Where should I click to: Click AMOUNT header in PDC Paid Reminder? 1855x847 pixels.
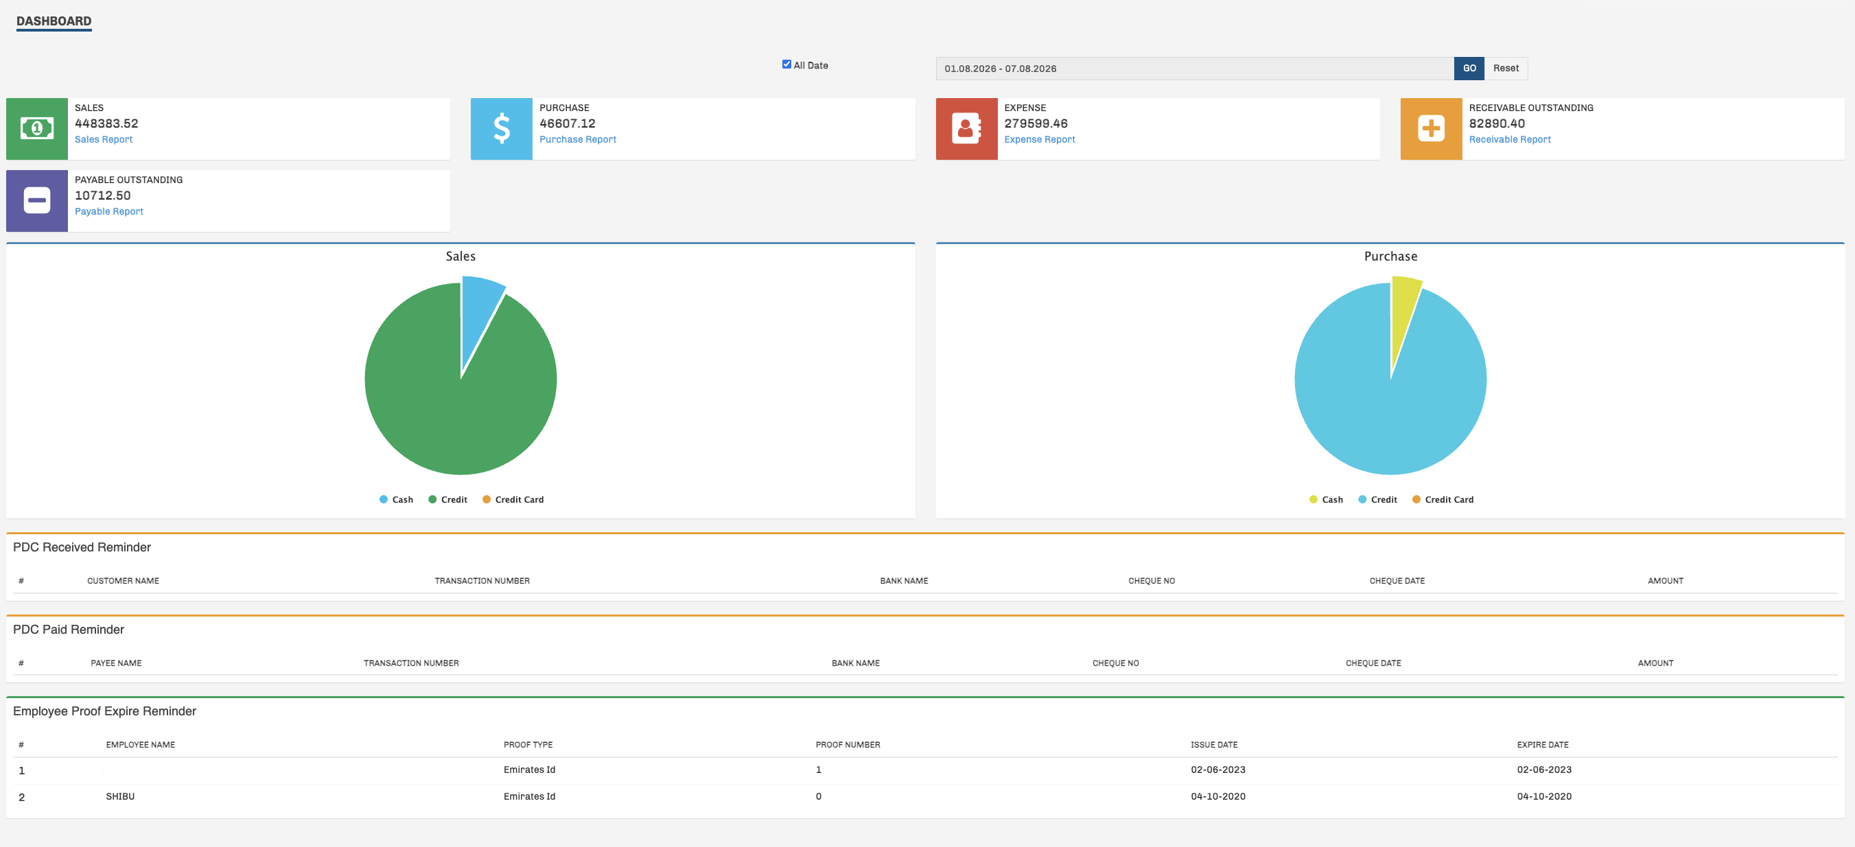coord(1655,663)
